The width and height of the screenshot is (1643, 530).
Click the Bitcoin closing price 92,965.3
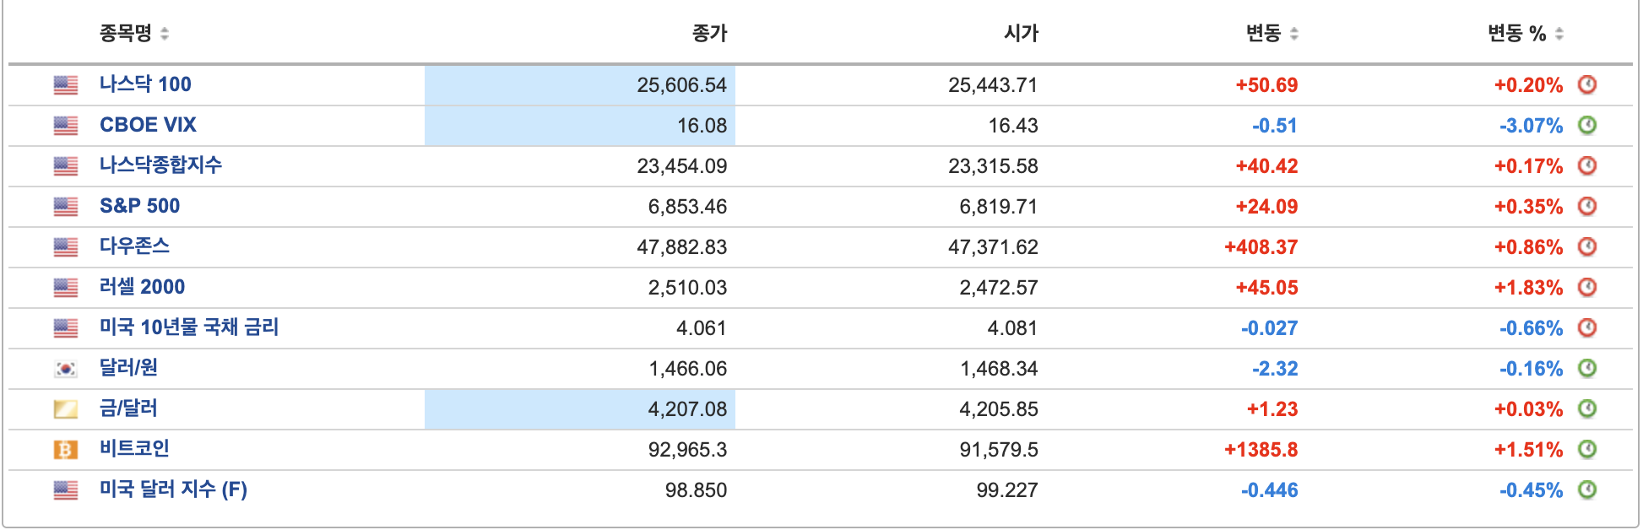click(x=687, y=450)
